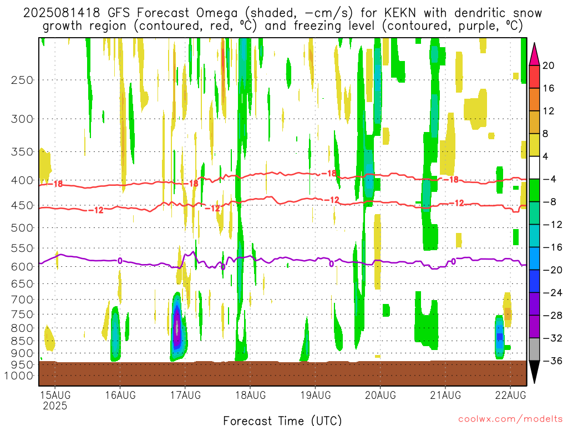Click the 800 pressure level label
This screenshot has height=426, width=568.
(x=22, y=328)
